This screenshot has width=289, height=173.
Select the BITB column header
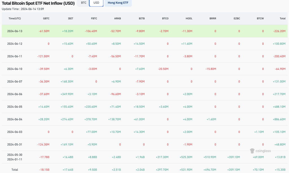(x=141, y=18)
